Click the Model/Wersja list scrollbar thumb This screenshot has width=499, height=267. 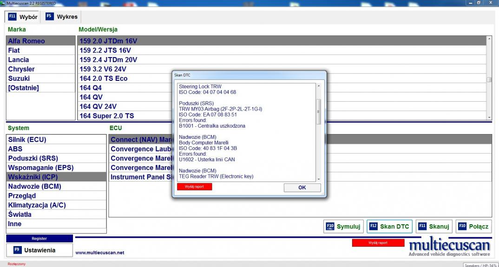coord(489,79)
